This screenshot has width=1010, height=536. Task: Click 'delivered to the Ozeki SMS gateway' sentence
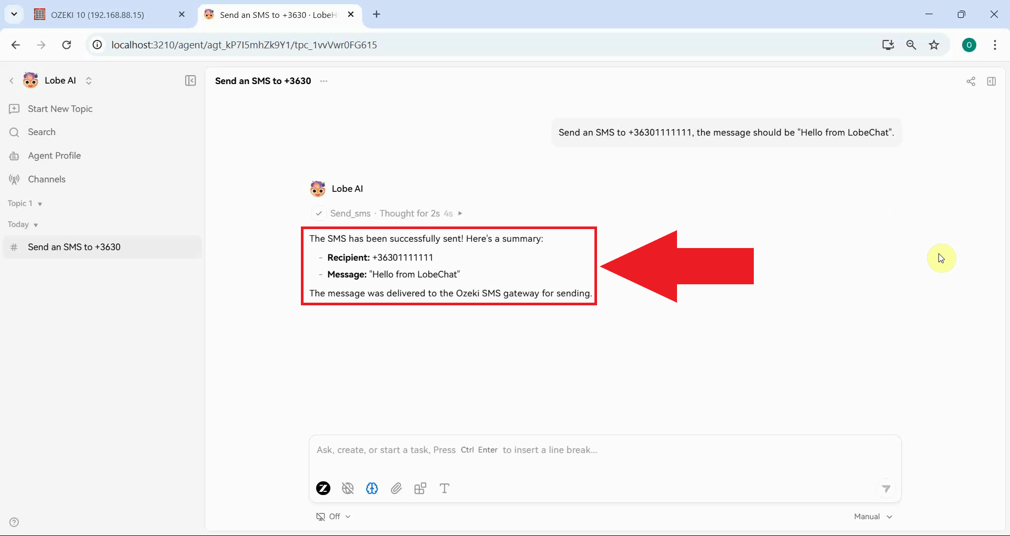point(450,293)
